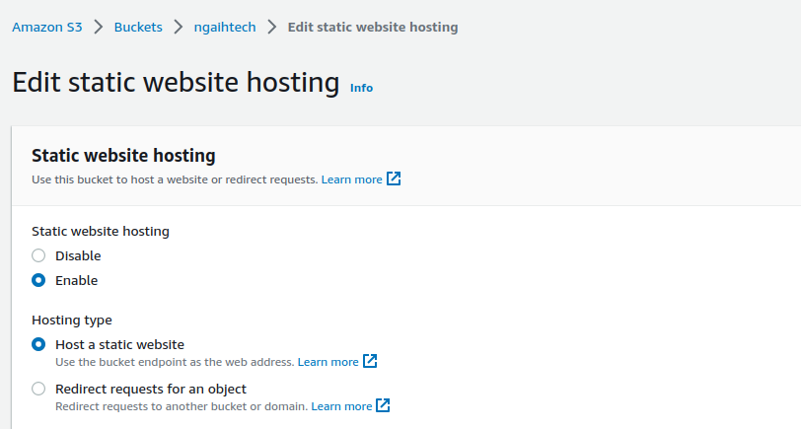Click external icon next to redirect Learn more
The height and width of the screenshot is (429, 801).
(383, 405)
